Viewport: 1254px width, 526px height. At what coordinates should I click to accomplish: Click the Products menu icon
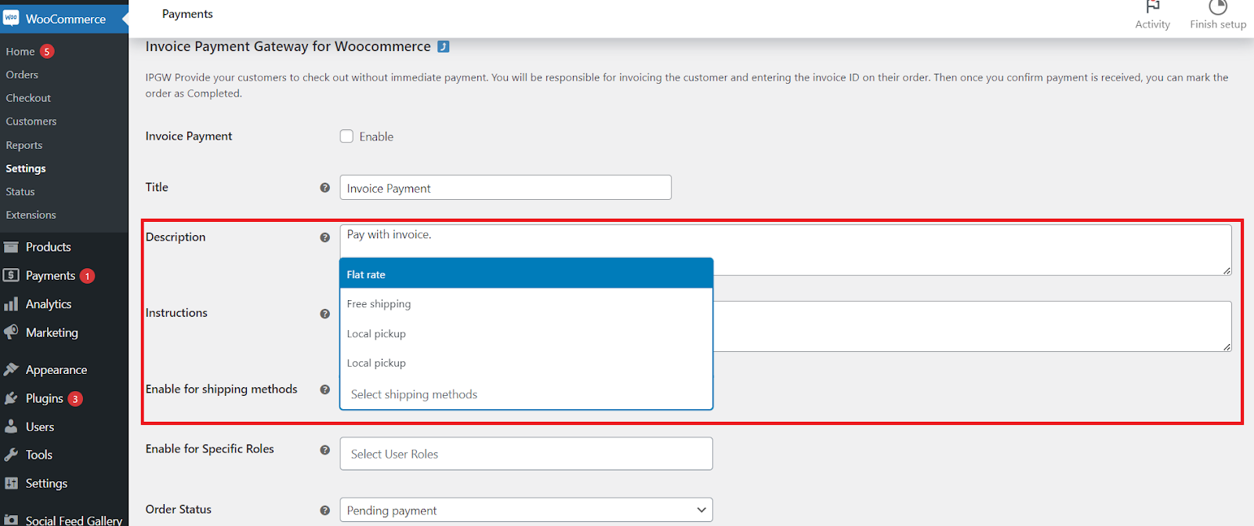pos(11,247)
